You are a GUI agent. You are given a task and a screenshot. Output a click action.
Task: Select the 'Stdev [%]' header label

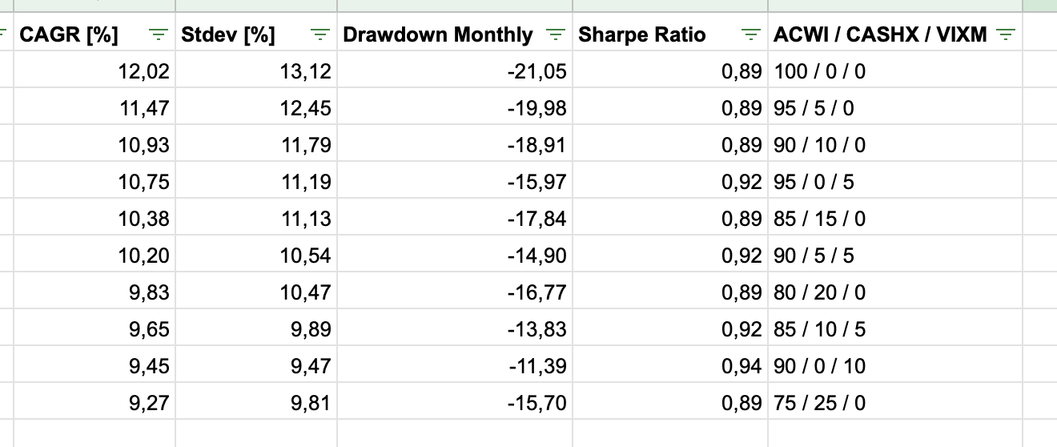tap(228, 34)
